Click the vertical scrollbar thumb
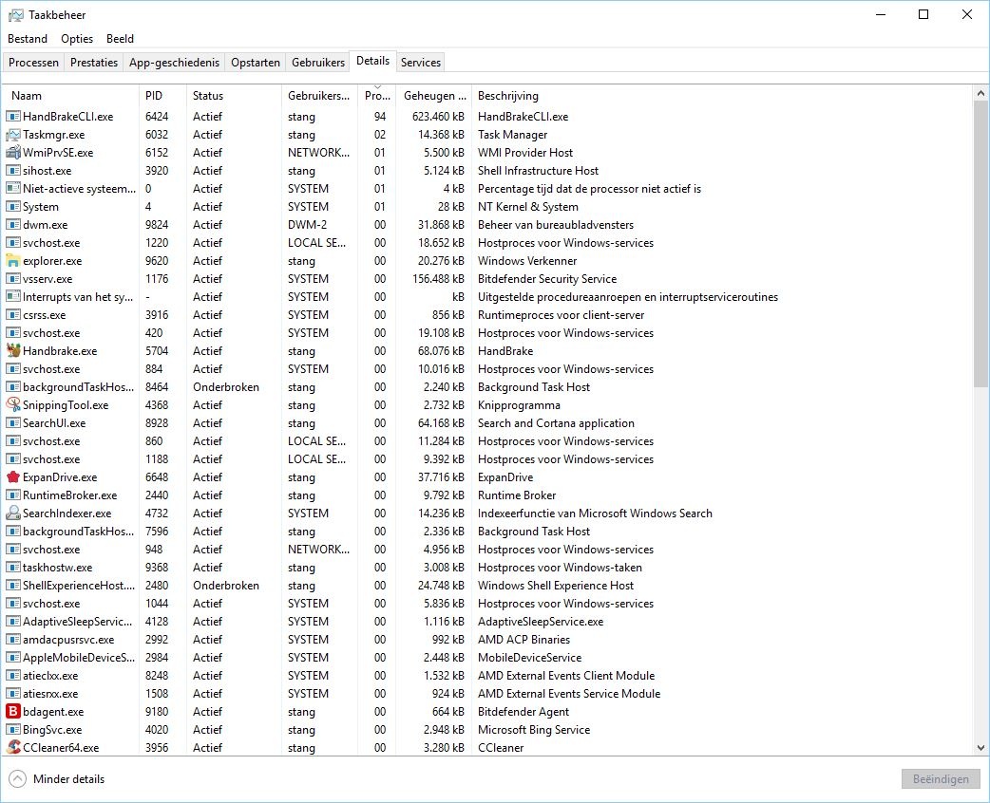 tap(980, 243)
